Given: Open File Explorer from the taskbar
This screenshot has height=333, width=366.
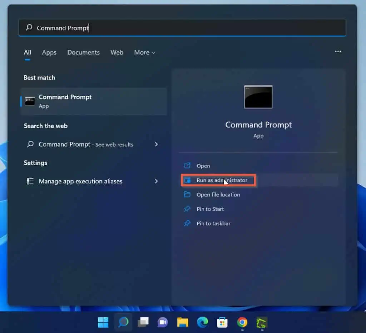Looking at the screenshot, I should tap(183, 322).
